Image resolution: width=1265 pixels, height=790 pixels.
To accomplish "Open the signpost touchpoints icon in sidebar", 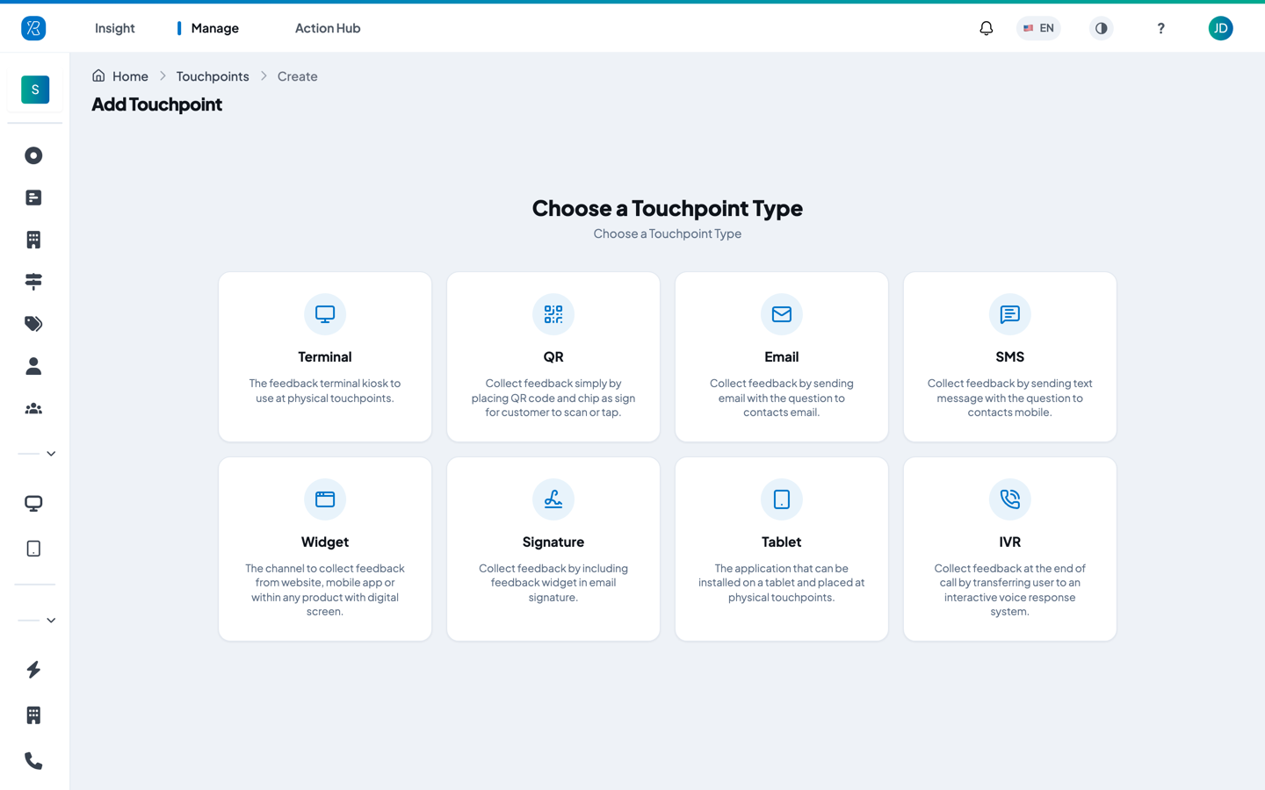I will click(33, 282).
